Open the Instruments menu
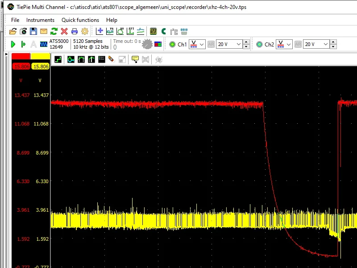 click(x=40, y=20)
